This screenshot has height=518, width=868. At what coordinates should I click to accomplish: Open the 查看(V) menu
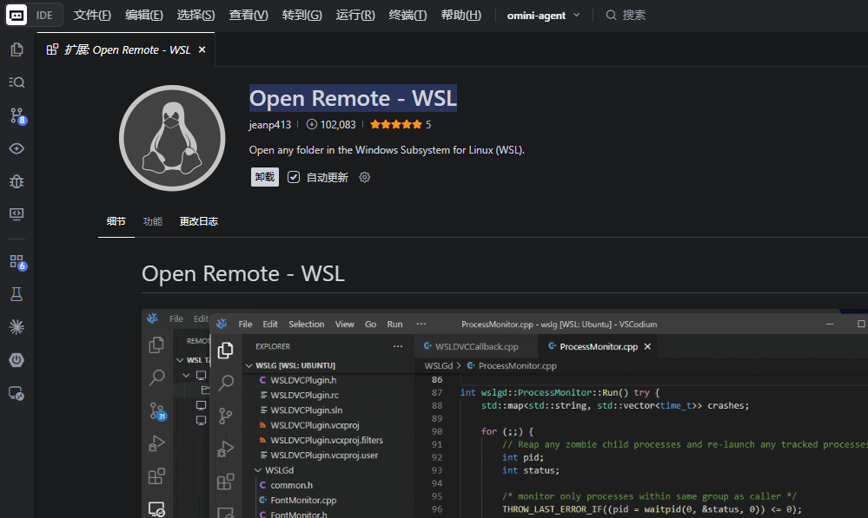(248, 15)
